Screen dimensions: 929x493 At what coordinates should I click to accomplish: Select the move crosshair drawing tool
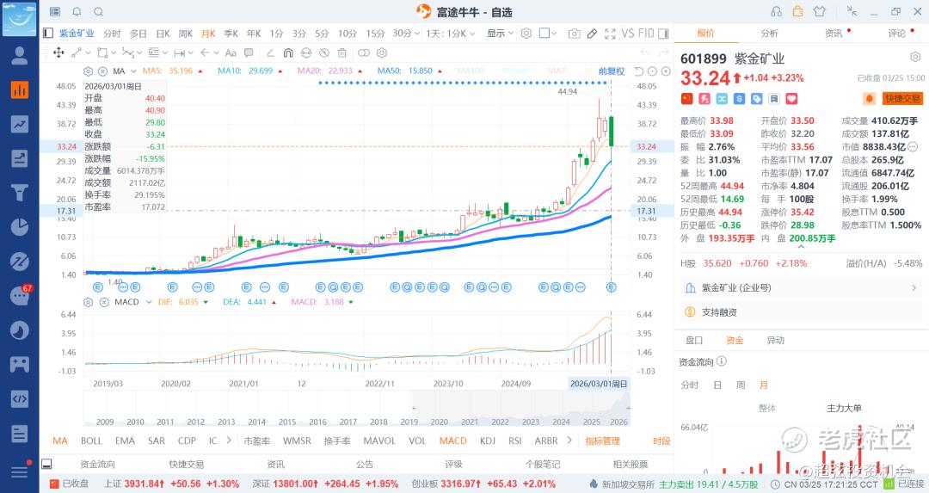click(x=58, y=52)
